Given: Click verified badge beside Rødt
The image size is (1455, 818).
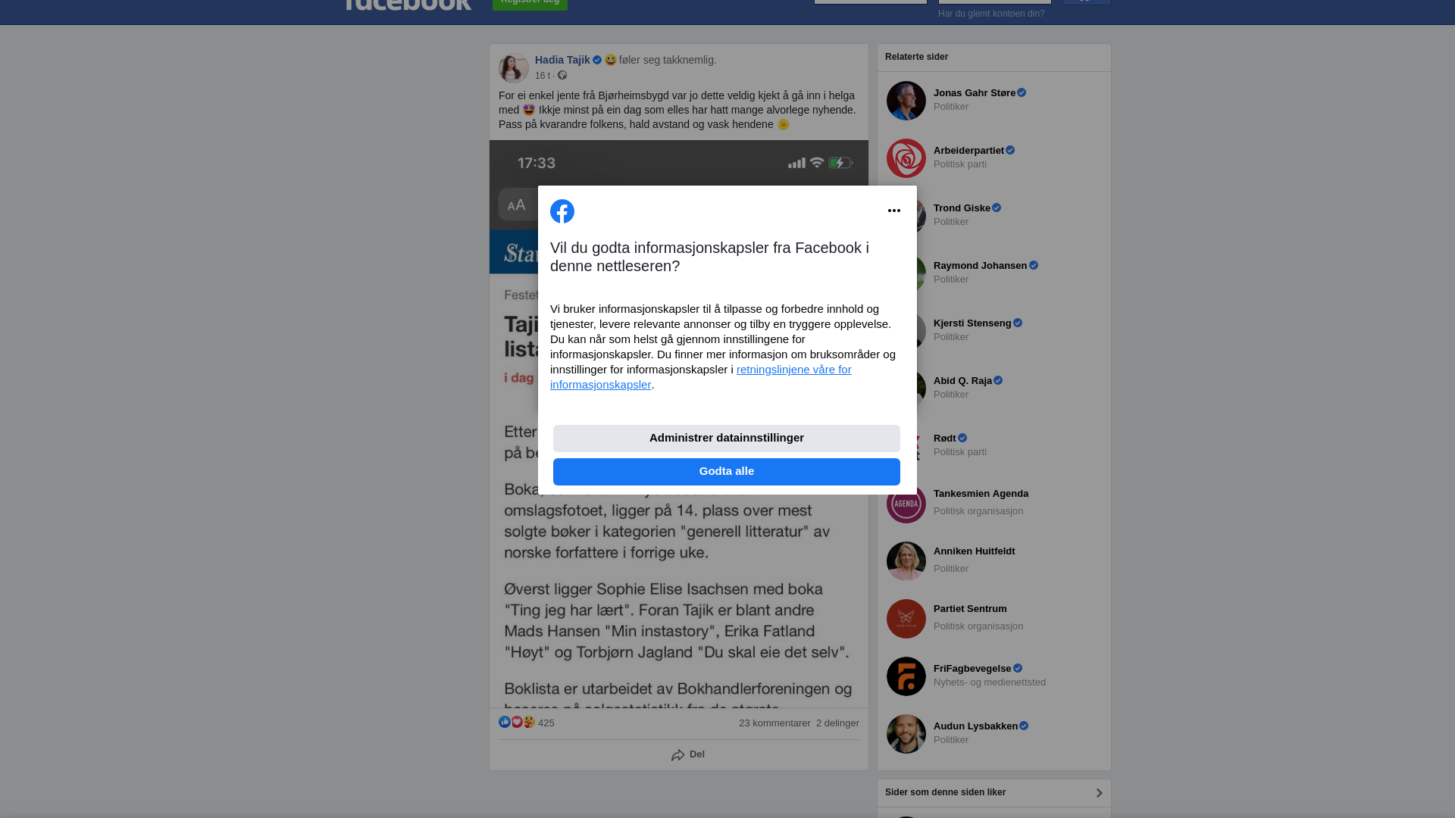Looking at the screenshot, I should click(962, 439).
